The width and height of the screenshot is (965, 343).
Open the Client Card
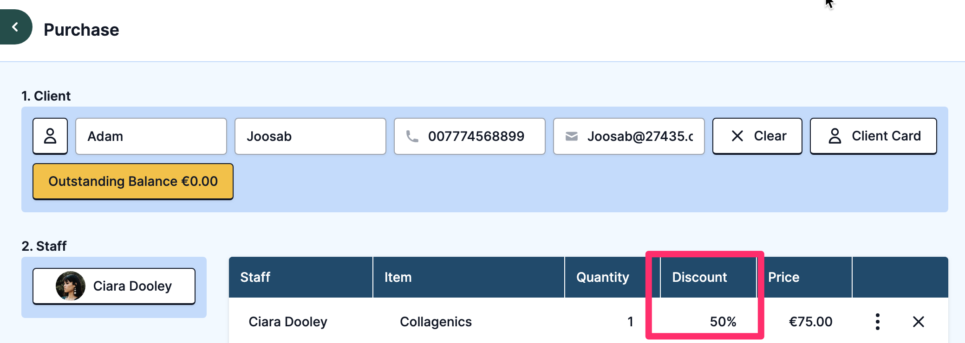tap(873, 136)
